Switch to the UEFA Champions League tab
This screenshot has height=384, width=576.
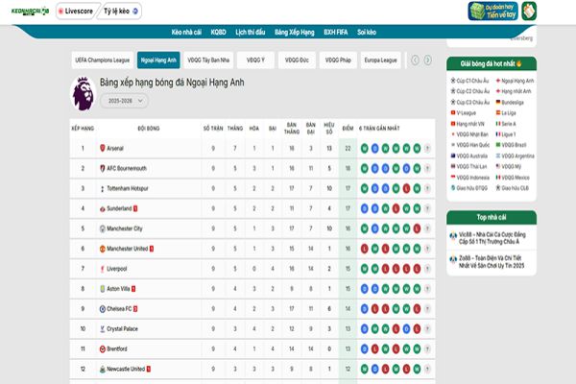click(101, 60)
